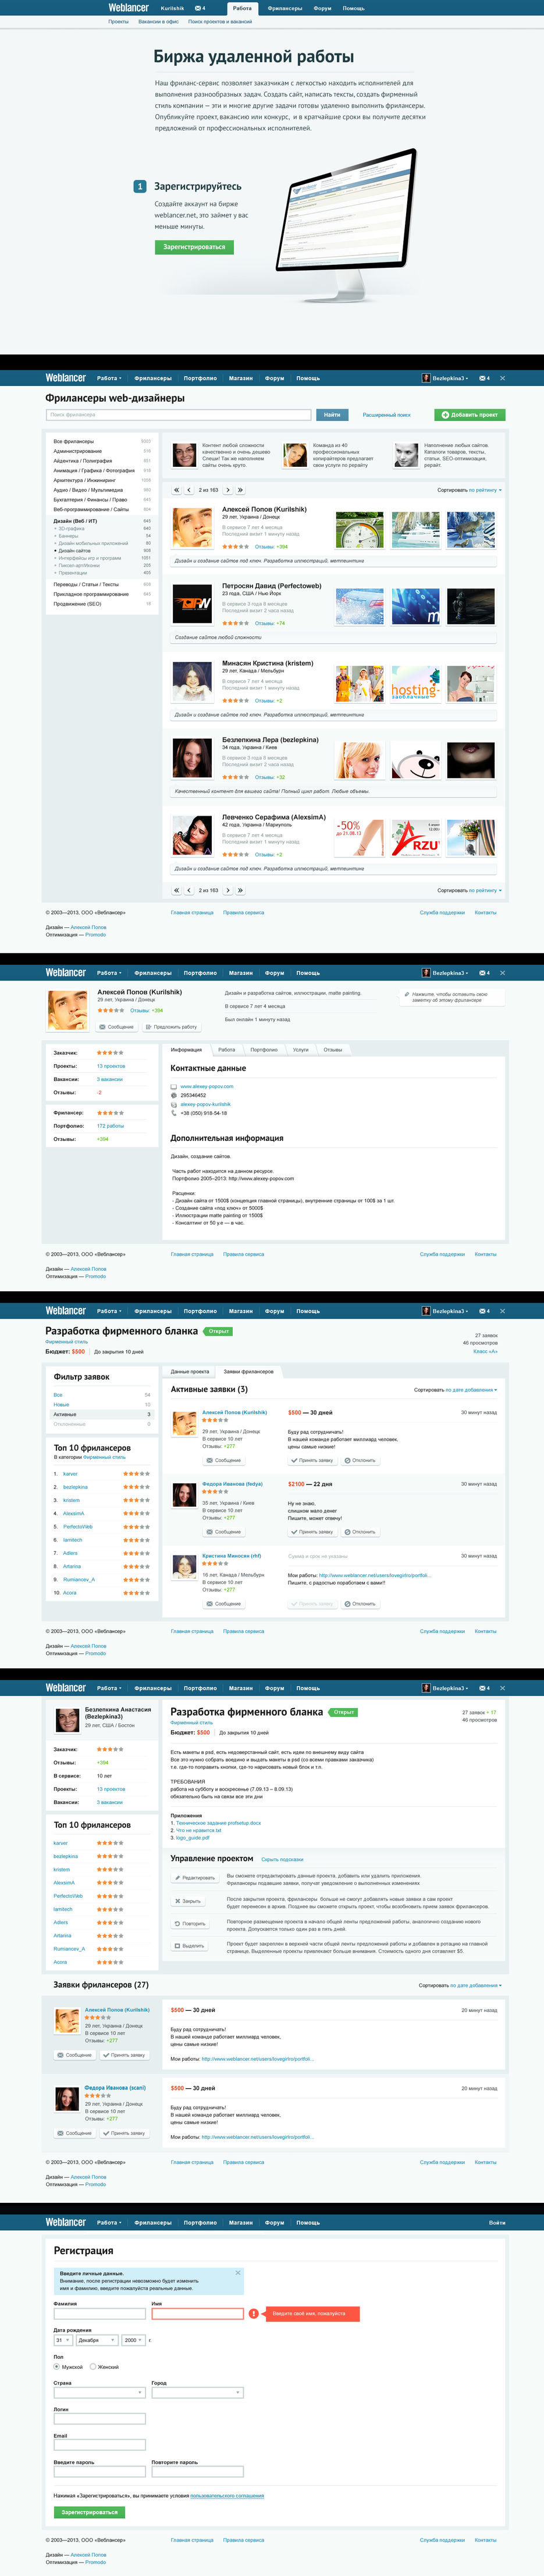The height and width of the screenshot is (2576, 544).
Task: Click the Редактировать pencil button under Управление проектом
Action: (x=194, y=1878)
